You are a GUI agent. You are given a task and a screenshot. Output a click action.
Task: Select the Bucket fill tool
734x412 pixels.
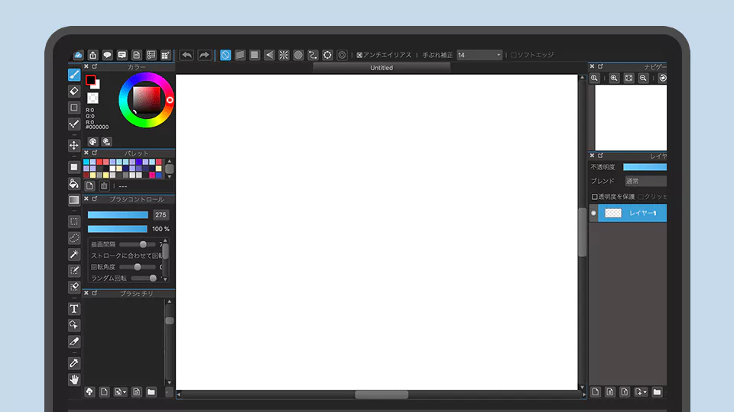[x=74, y=183]
